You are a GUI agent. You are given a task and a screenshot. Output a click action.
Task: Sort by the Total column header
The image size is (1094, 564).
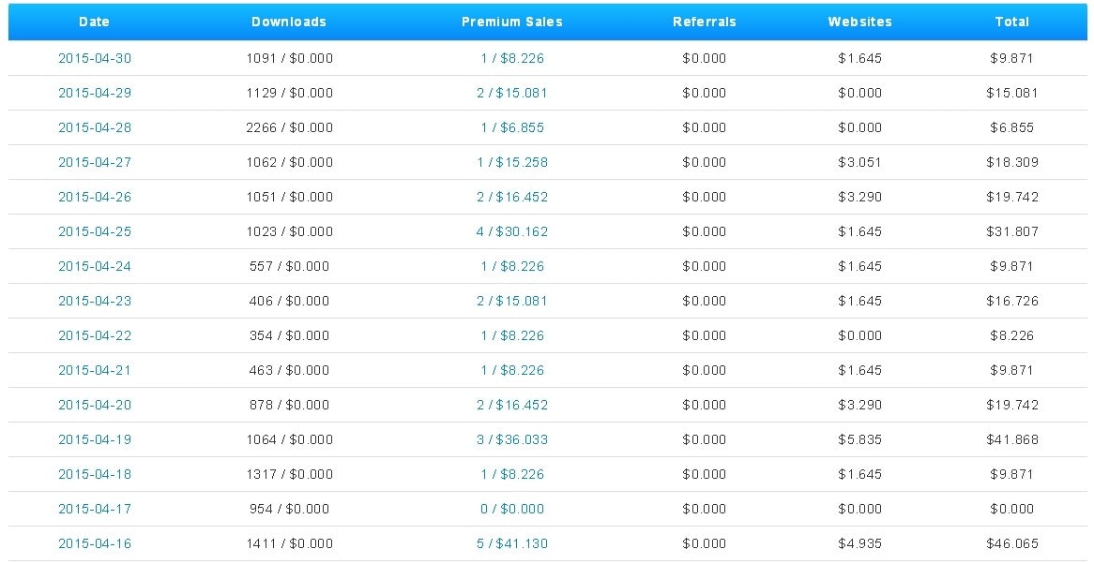coord(1011,22)
